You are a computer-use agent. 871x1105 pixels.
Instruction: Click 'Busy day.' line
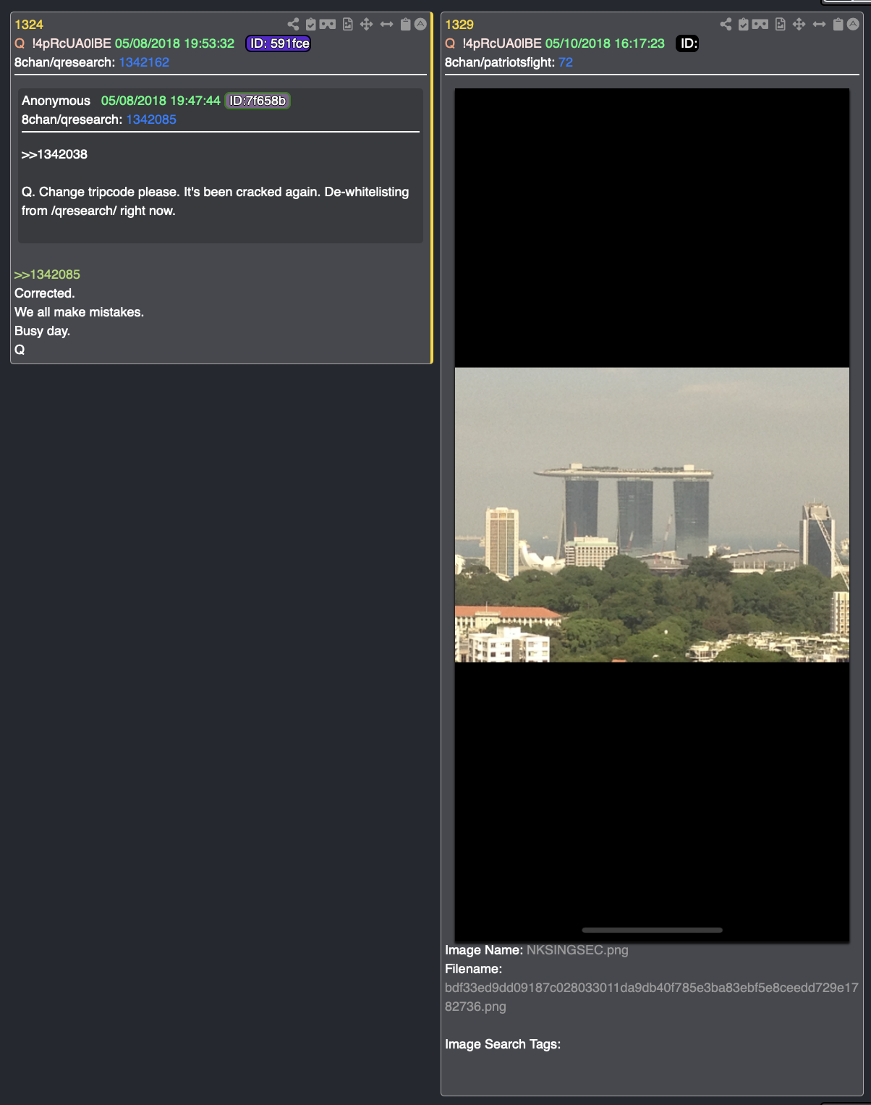[42, 331]
